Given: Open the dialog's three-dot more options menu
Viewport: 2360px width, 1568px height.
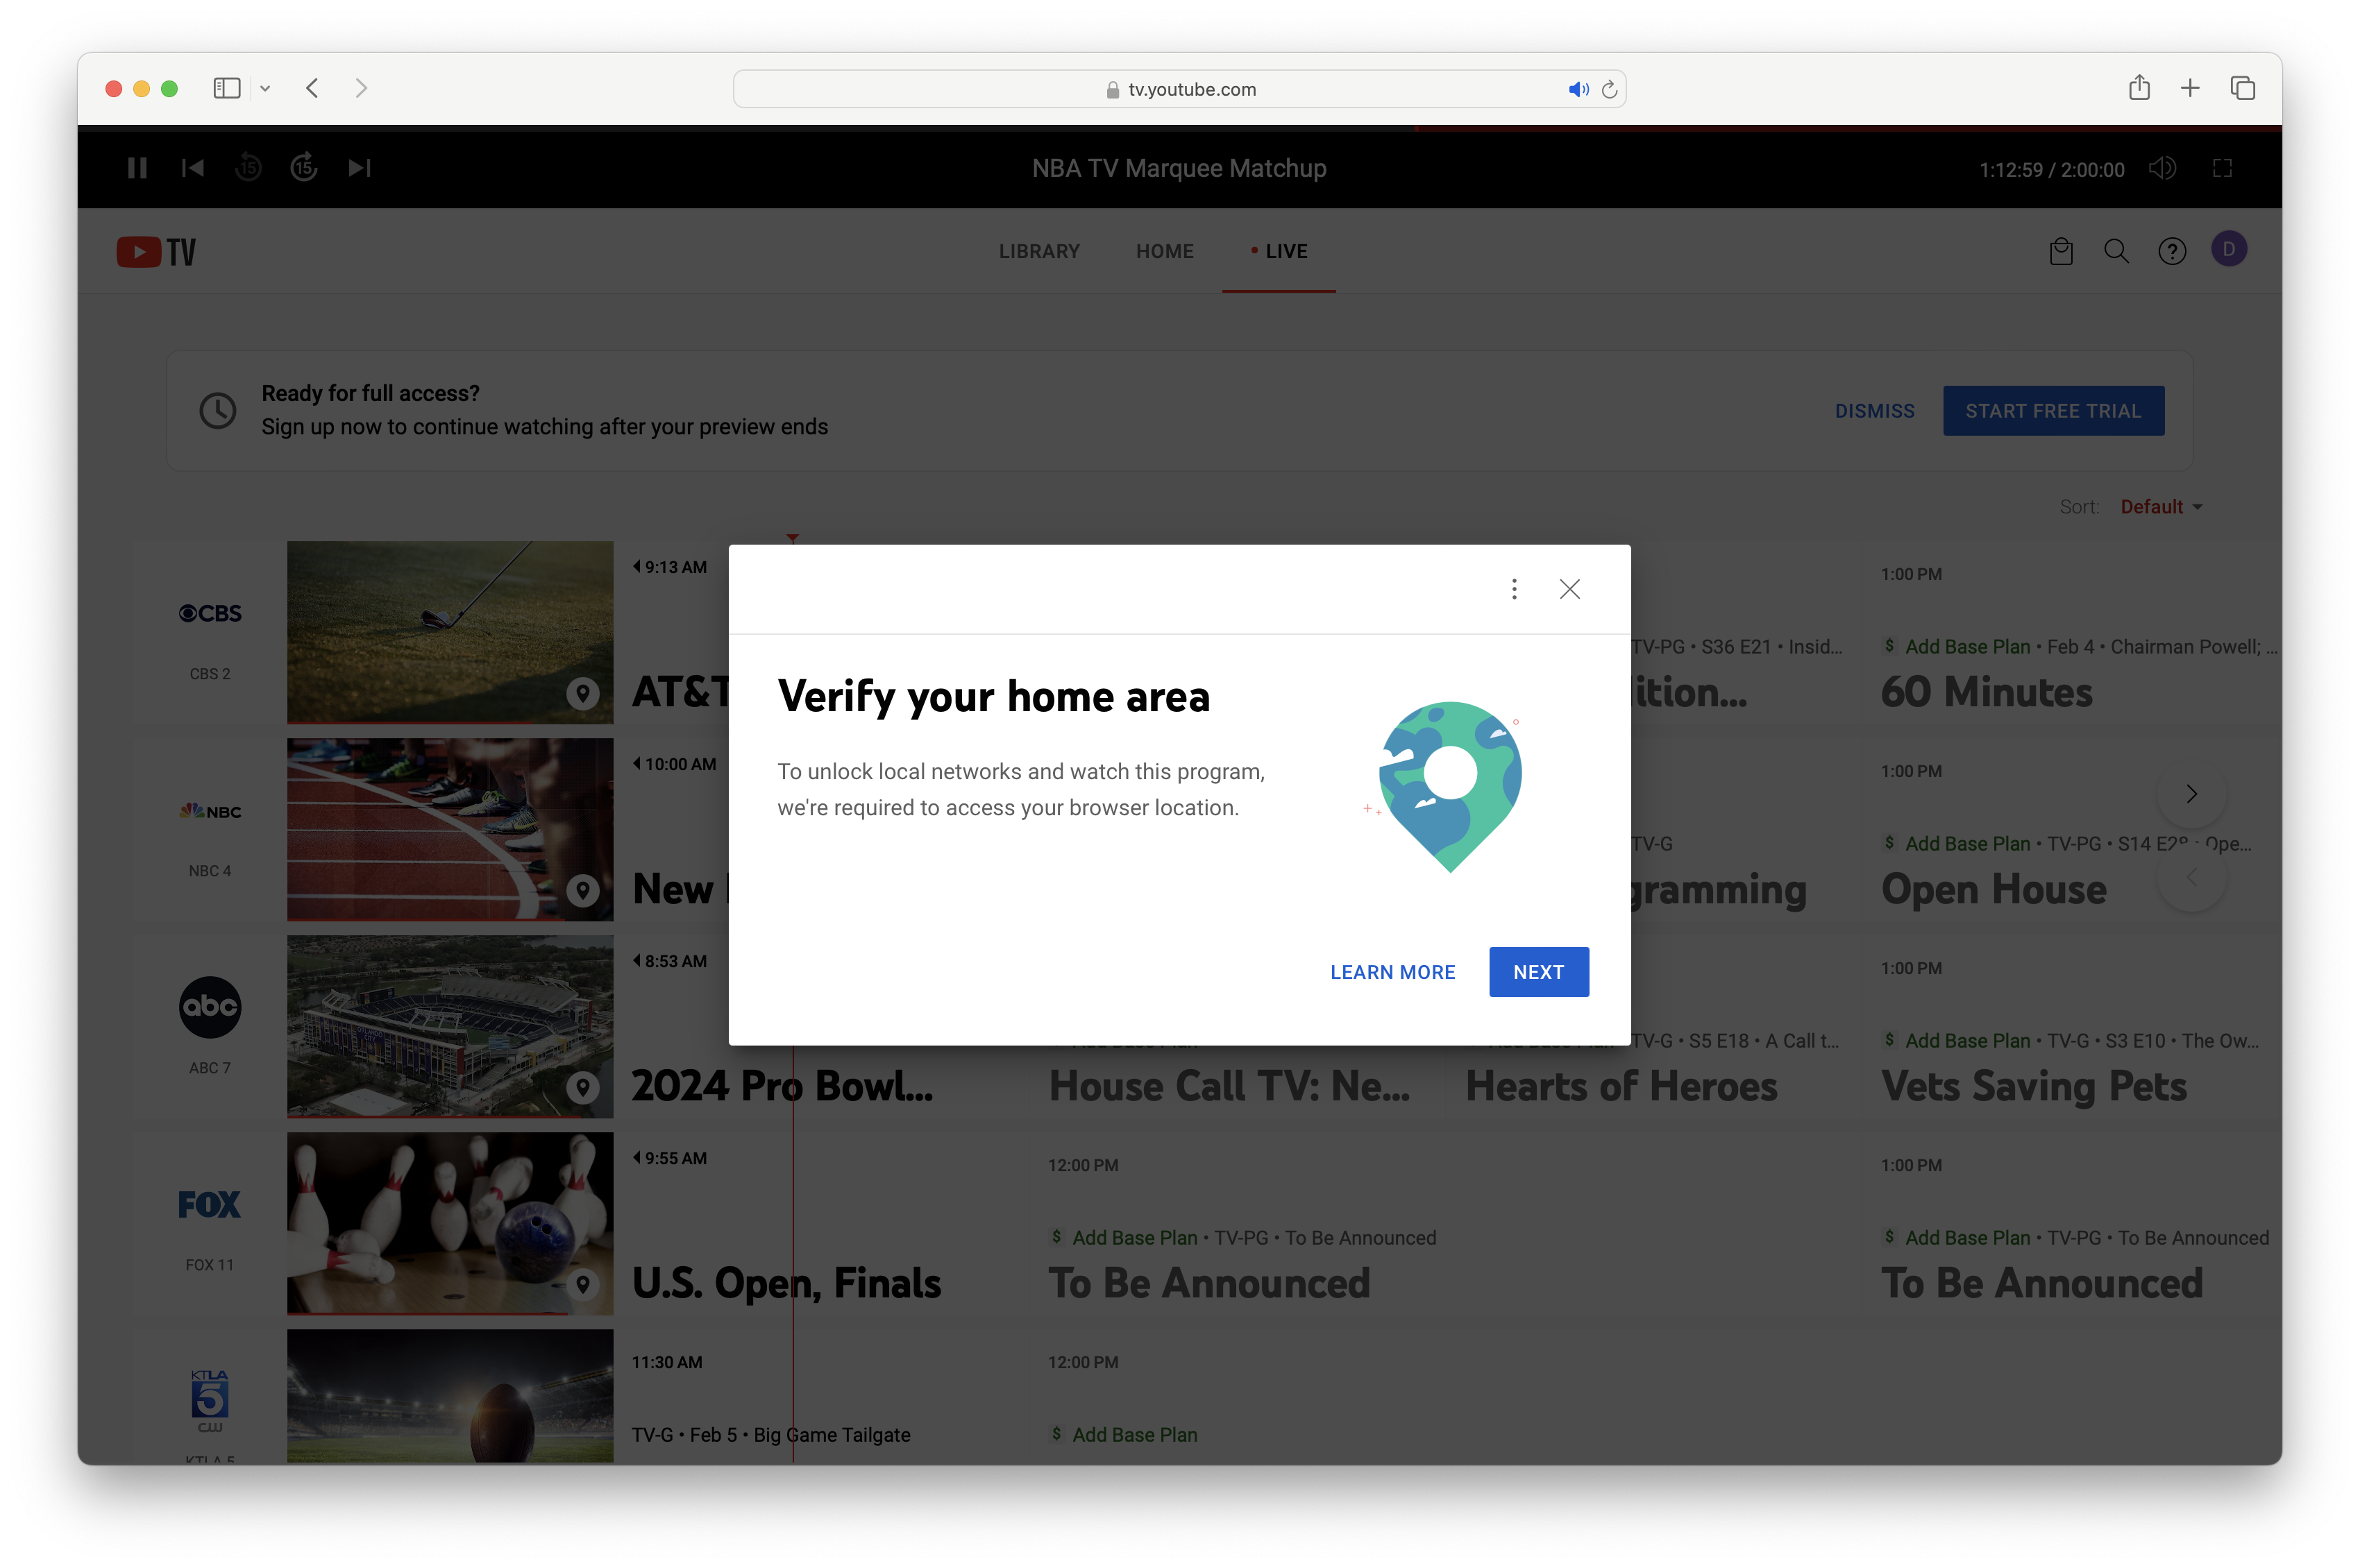Looking at the screenshot, I should click(1514, 589).
